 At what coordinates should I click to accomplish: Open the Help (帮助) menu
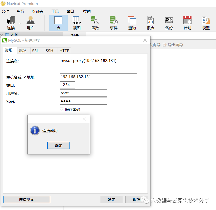(87, 11)
